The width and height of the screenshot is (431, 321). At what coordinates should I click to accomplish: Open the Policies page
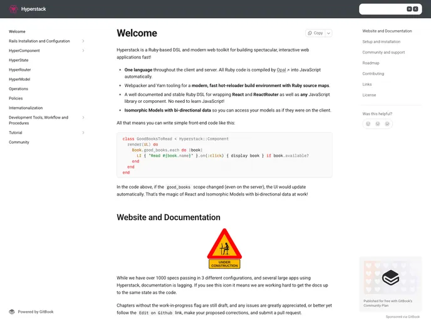16,98
